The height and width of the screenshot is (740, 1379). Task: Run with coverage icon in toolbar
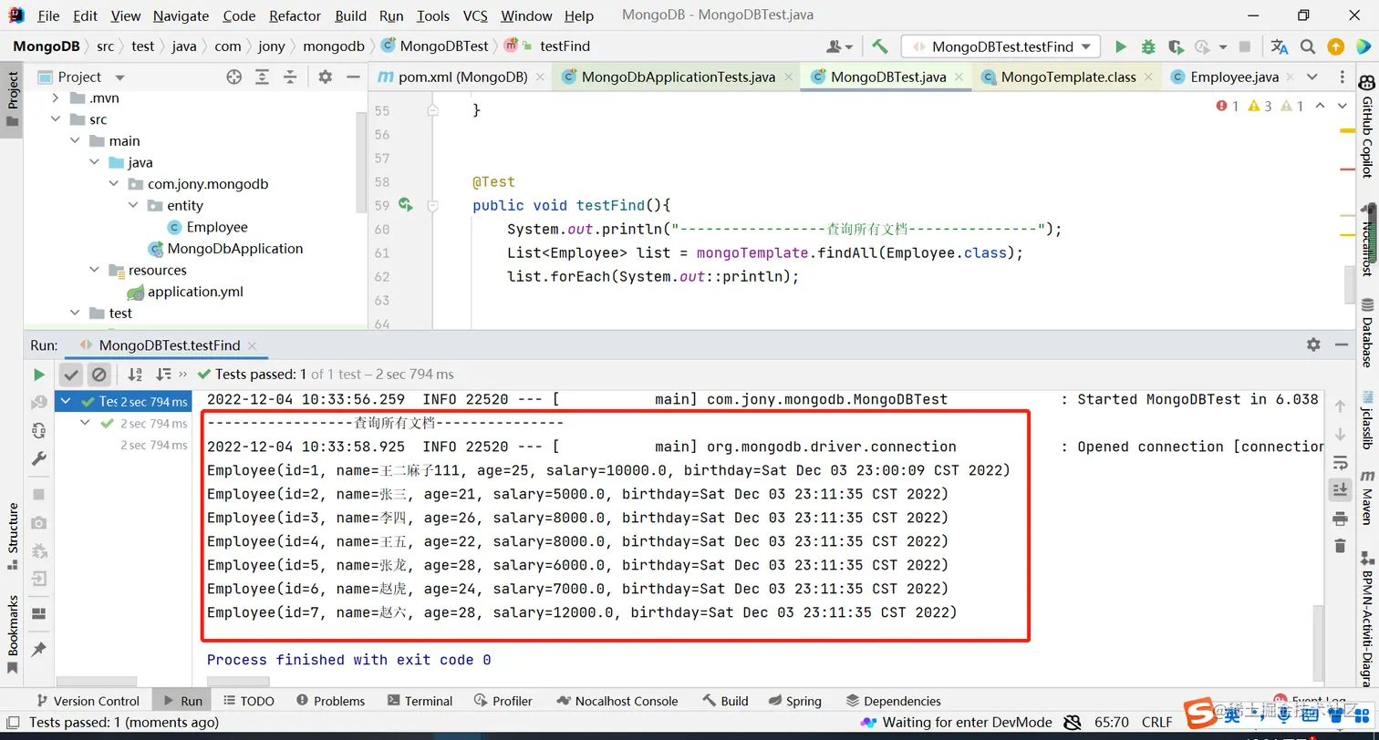[x=1176, y=46]
